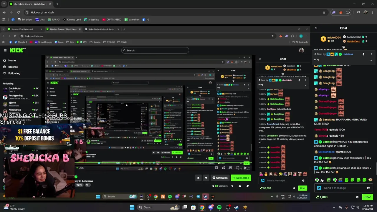
Task: Select the angry green square quick emote
Action: point(329,180)
